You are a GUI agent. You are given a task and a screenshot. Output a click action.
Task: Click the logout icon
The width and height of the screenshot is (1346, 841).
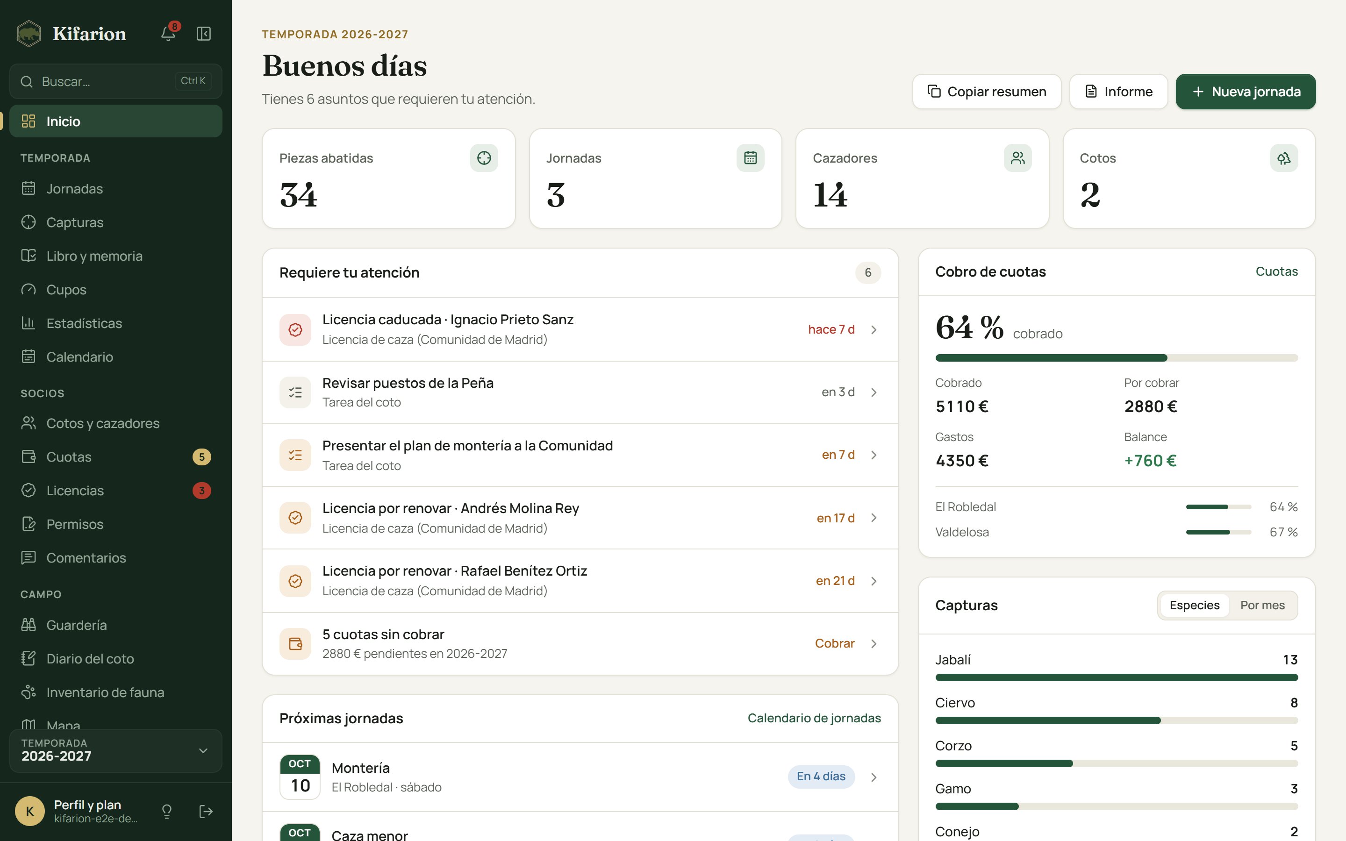[x=206, y=812]
